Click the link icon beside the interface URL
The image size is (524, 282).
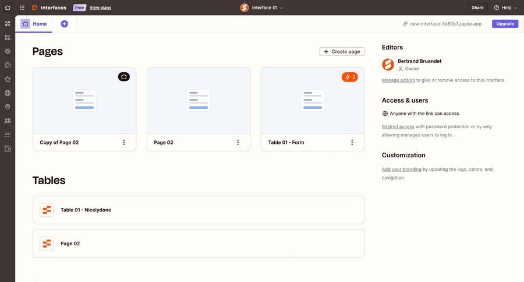(405, 24)
